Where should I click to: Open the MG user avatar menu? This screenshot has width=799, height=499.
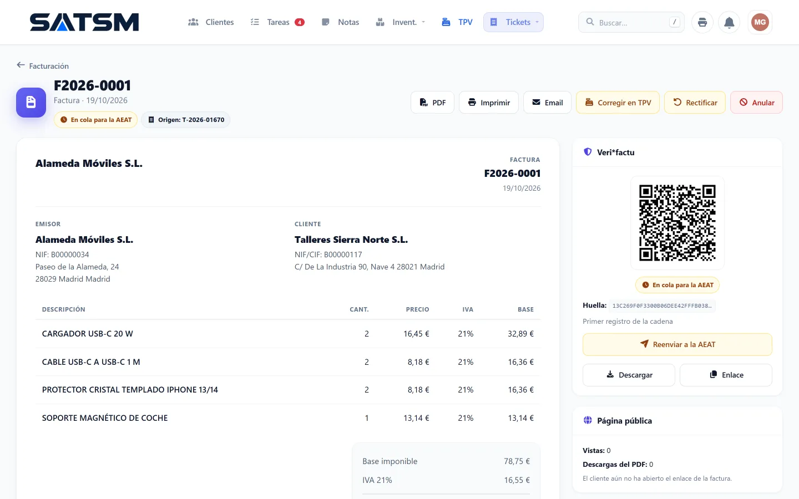pos(760,22)
